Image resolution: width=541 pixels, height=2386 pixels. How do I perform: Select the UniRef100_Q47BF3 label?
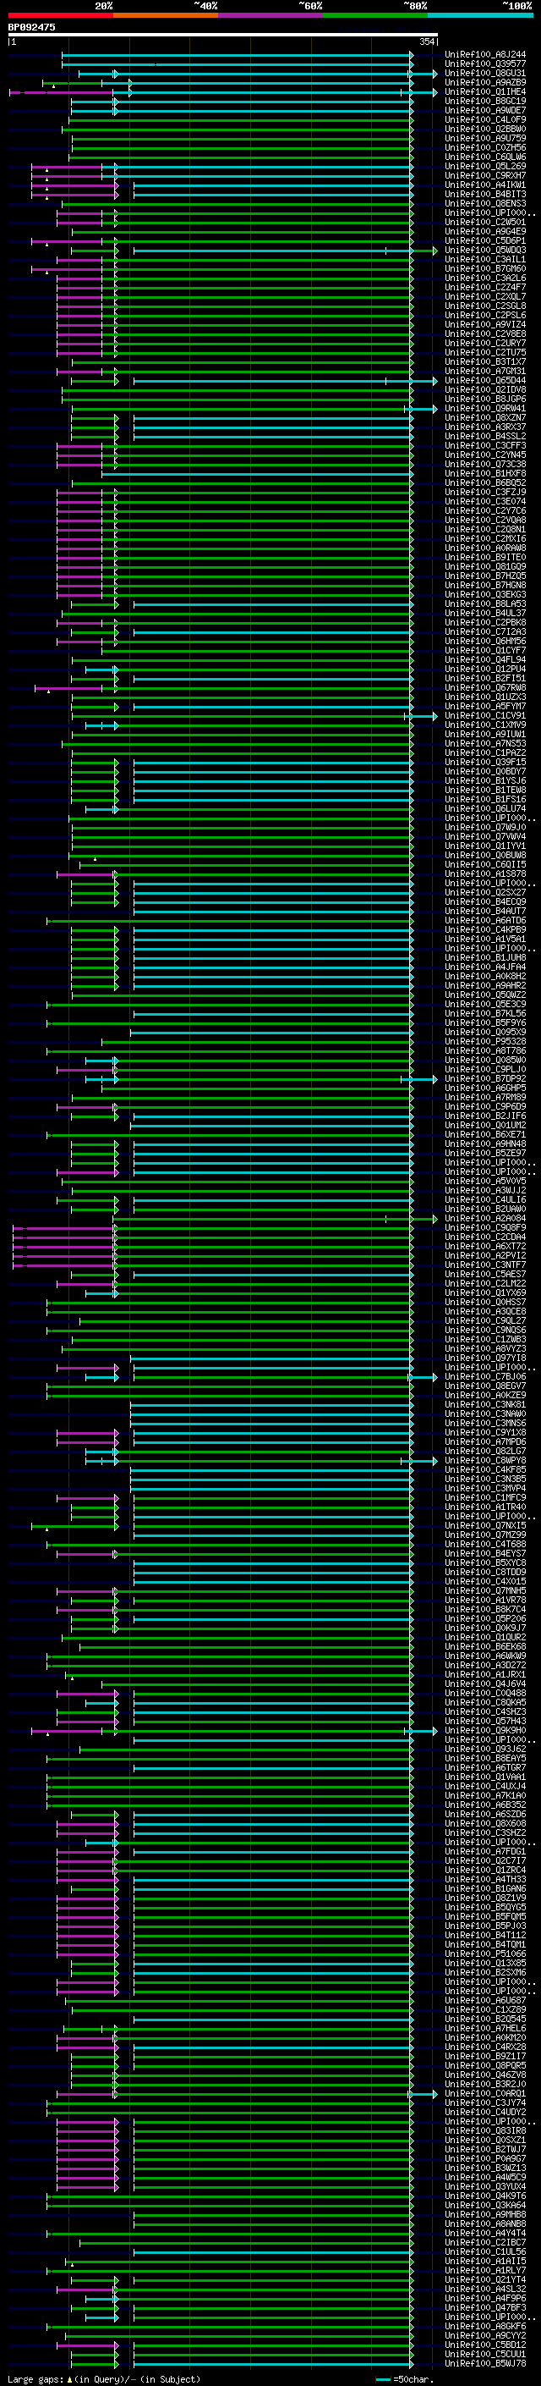point(485,2307)
